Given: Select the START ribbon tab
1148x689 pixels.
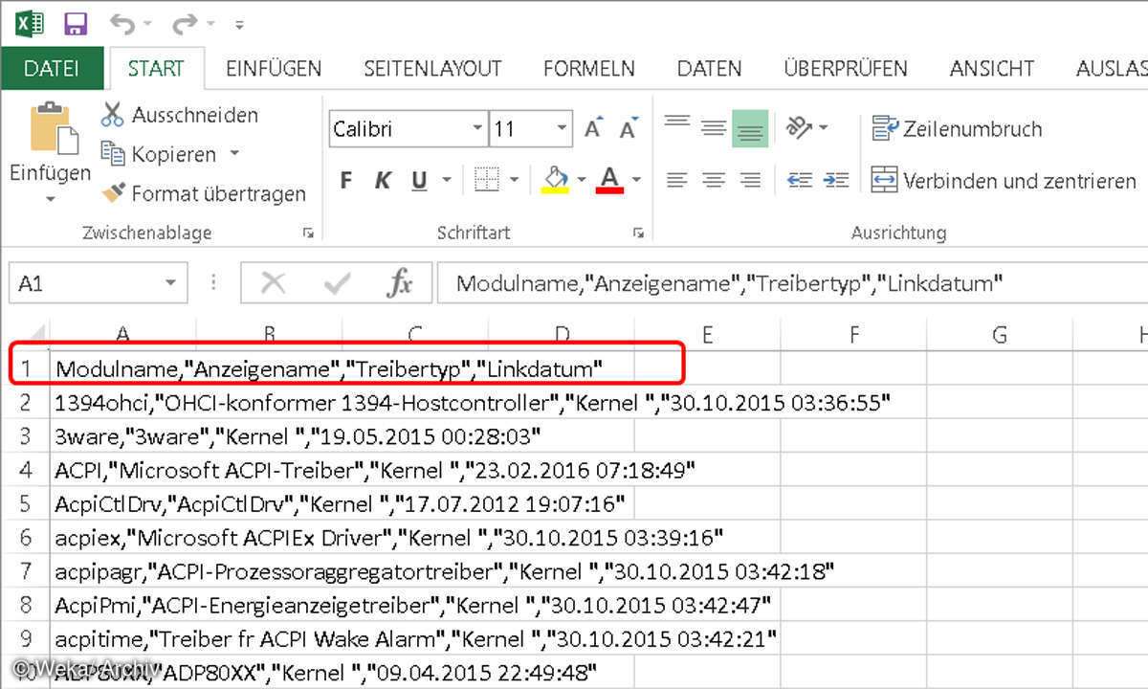Looking at the screenshot, I should click(155, 69).
